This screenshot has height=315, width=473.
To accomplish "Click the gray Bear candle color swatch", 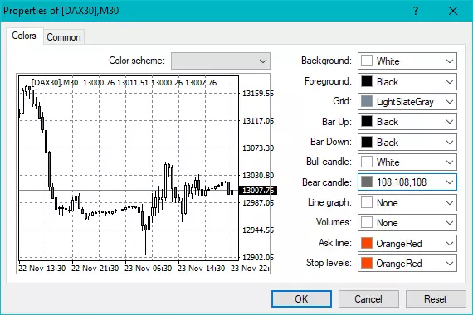I will pos(367,182).
